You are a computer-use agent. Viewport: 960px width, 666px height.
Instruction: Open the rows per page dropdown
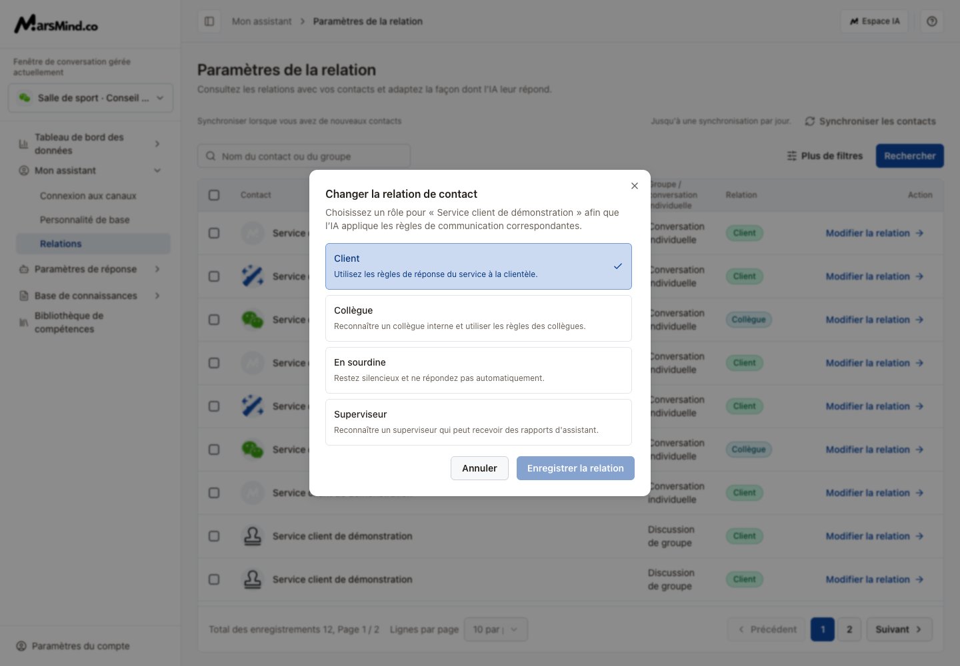tap(495, 629)
